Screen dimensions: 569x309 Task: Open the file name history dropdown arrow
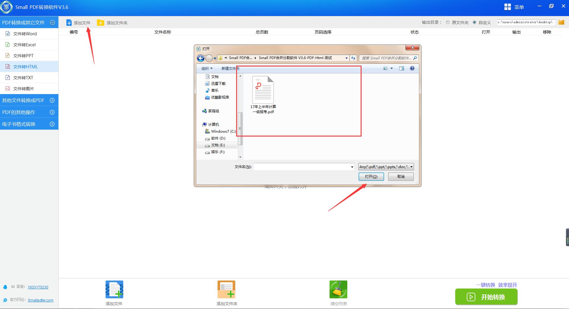pos(352,167)
